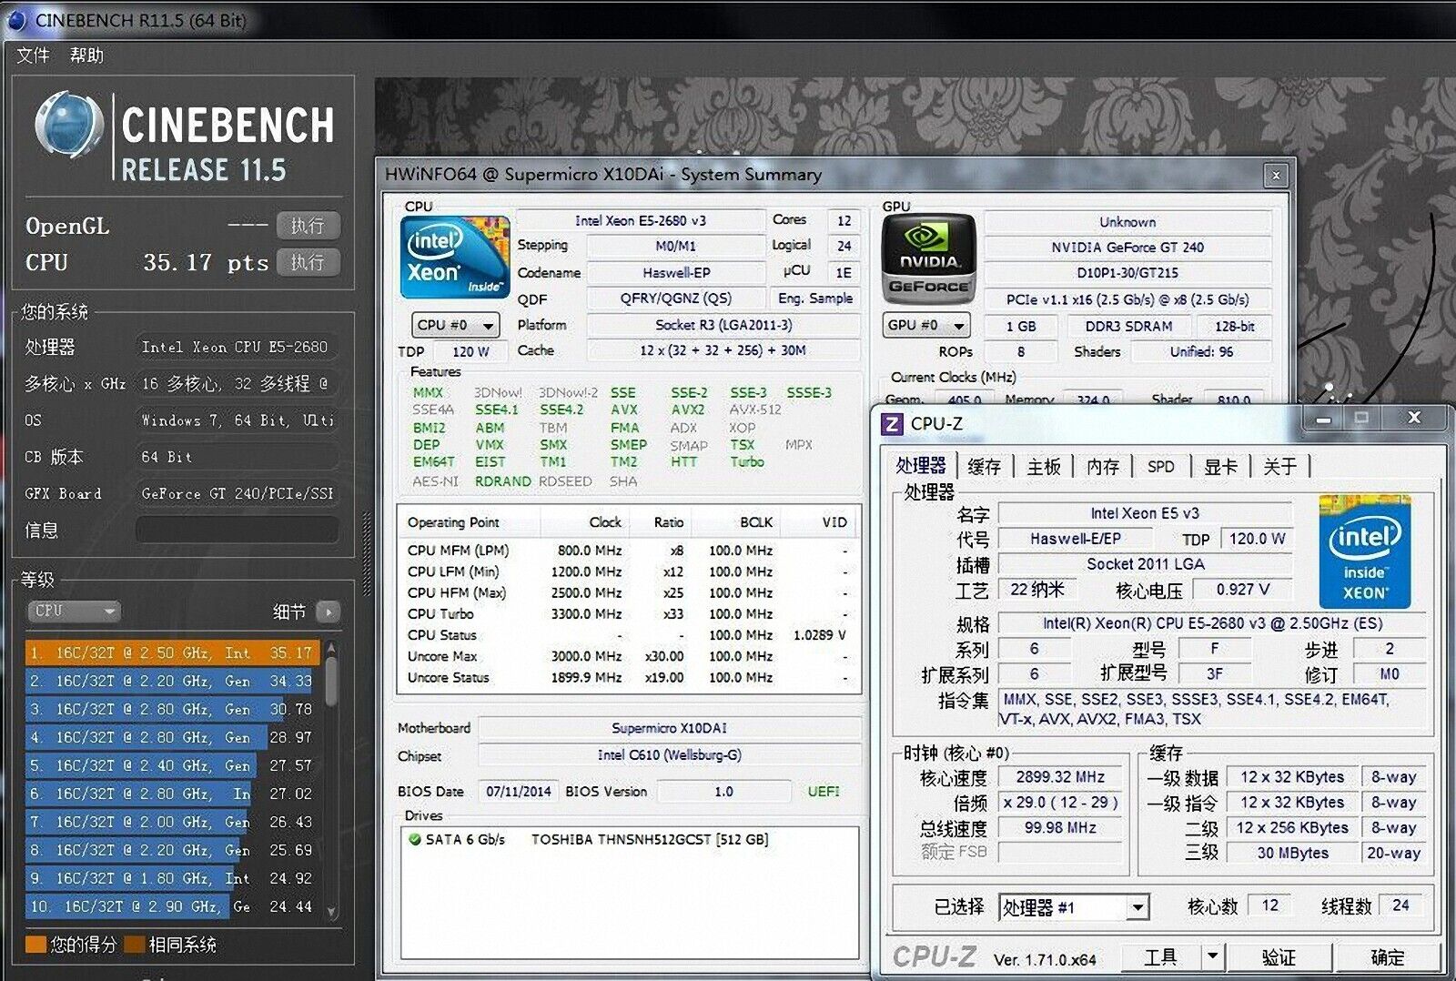The height and width of the screenshot is (981, 1456).
Task: Click the 验证 button in CPU-Z
Action: [x=1278, y=957]
